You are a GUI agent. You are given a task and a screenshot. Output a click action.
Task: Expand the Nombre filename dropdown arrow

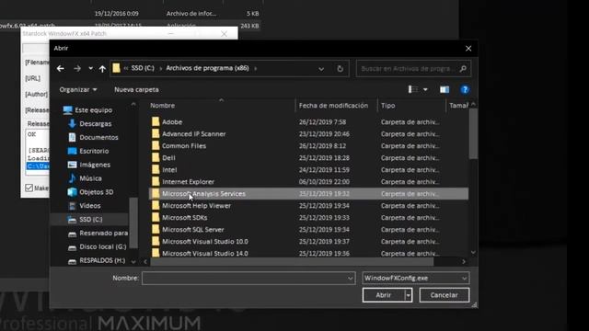[x=350, y=278]
